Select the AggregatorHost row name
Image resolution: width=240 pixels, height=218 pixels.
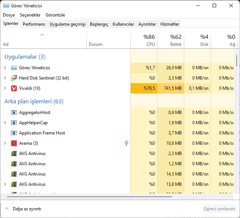point(35,112)
